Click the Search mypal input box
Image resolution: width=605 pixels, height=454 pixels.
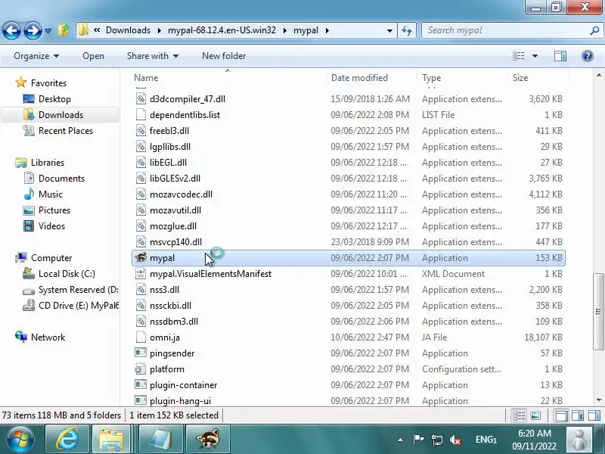504,30
